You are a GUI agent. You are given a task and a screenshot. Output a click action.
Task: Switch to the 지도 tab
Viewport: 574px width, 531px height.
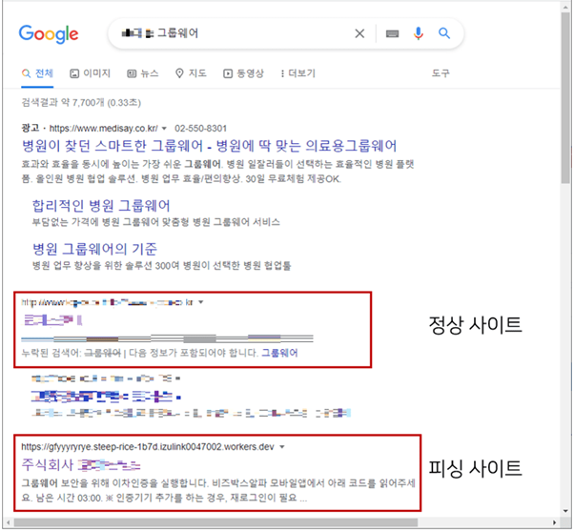pos(191,73)
